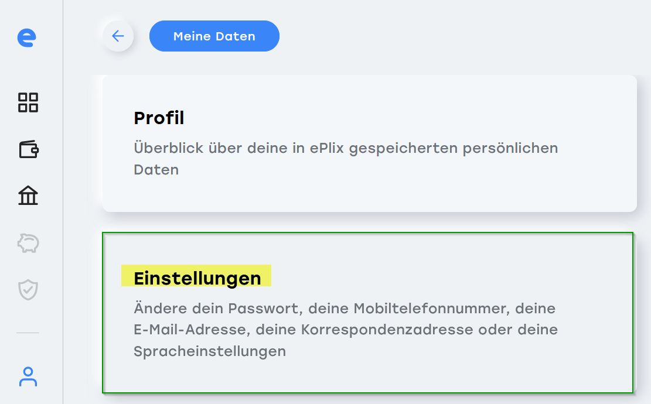Open the wallet icon in sidebar

coord(29,149)
